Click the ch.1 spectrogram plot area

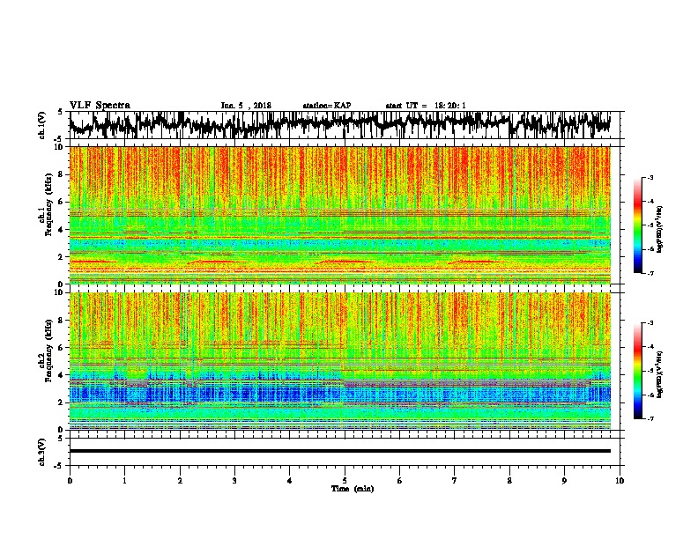[x=340, y=215]
